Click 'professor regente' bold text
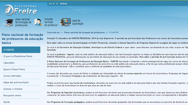Image resolution: width=188 pixels, height=105 pixels. click(65, 54)
